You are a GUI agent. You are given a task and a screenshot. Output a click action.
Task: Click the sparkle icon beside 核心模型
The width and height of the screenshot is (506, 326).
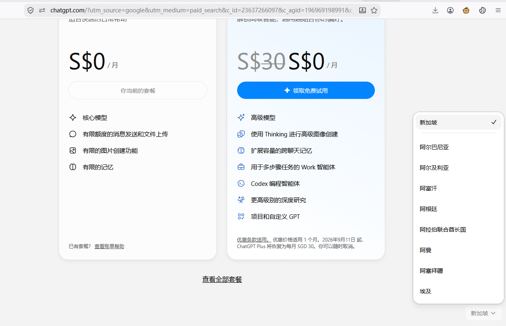click(x=73, y=117)
